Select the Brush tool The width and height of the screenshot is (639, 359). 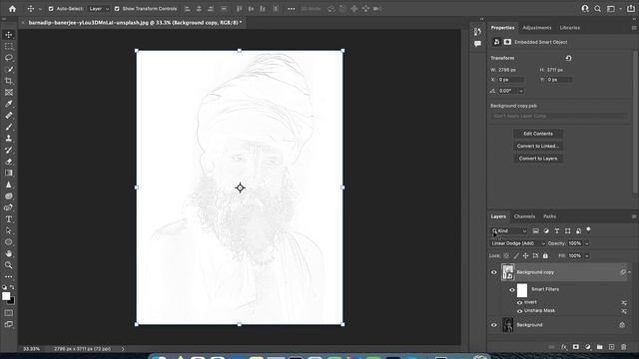pyautogui.click(x=9, y=127)
